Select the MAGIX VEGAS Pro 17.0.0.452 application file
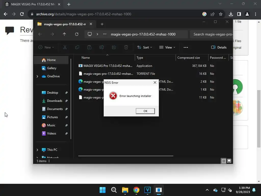Image resolution: width=261 pixels, height=196 pixels. click(x=108, y=66)
